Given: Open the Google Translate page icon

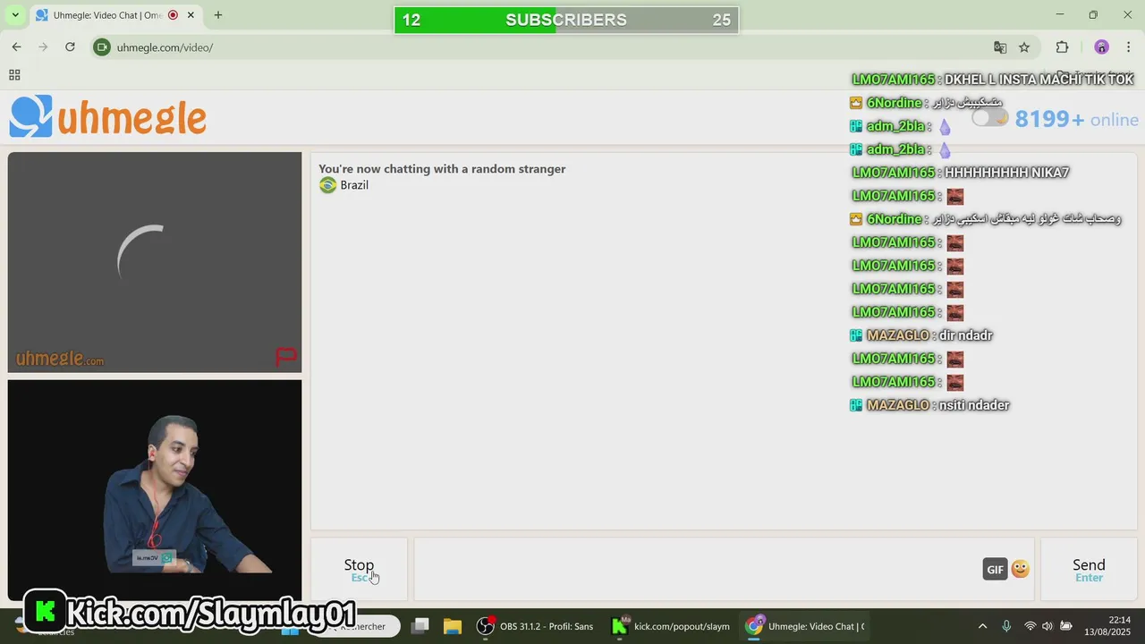Looking at the screenshot, I should [1000, 47].
